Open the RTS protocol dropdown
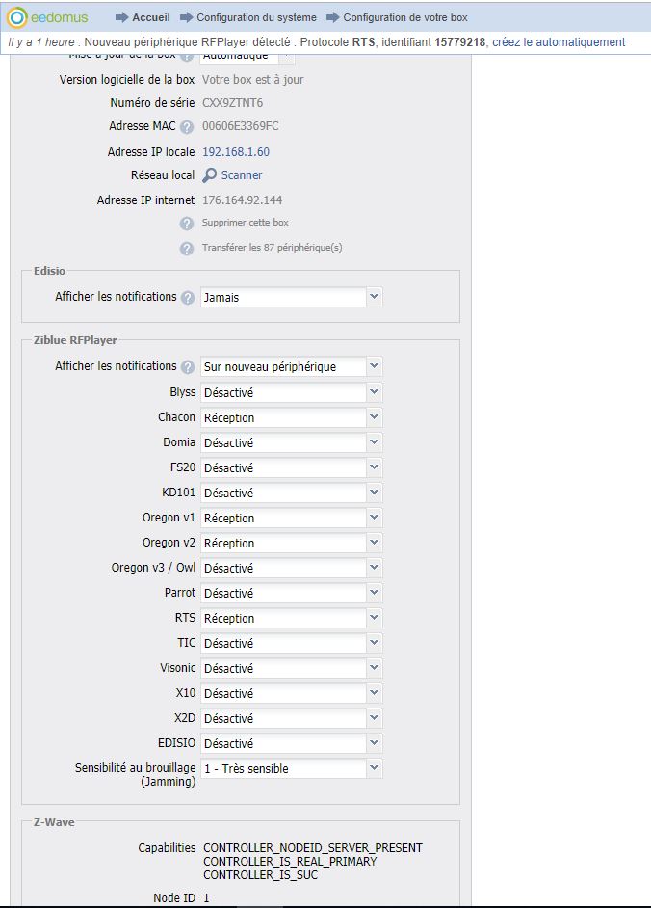 [291, 619]
